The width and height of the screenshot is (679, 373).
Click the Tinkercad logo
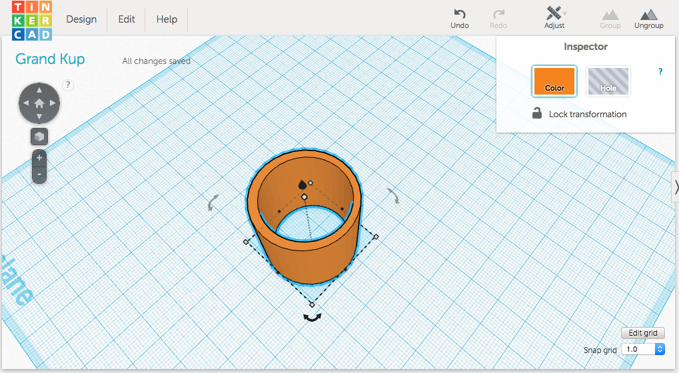click(x=32, y=21)
